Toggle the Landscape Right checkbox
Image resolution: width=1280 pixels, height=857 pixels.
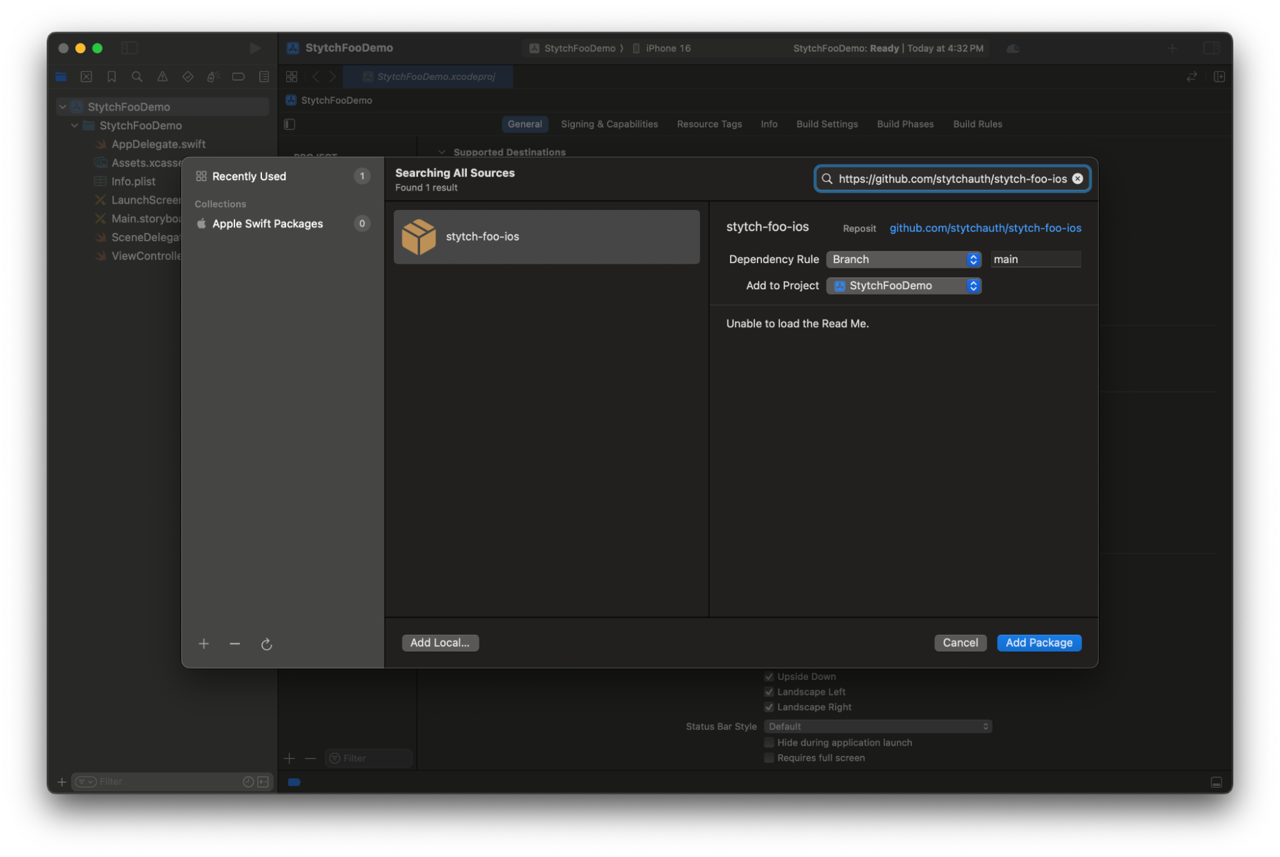click(769, 707)
